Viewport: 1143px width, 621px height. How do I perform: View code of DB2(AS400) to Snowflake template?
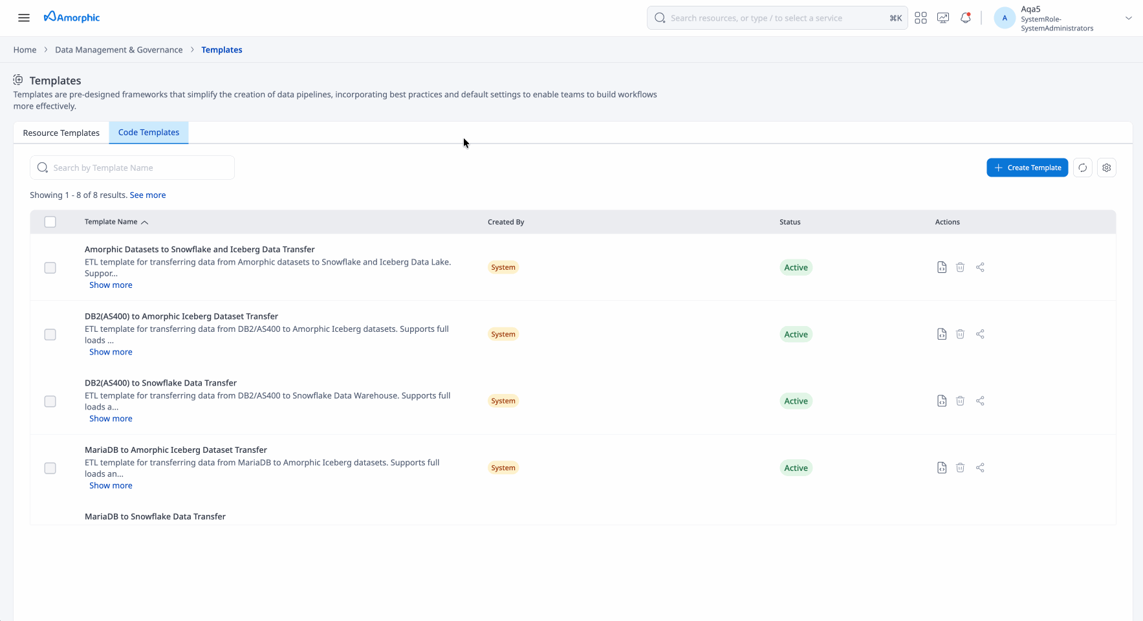tap(942, 401)
